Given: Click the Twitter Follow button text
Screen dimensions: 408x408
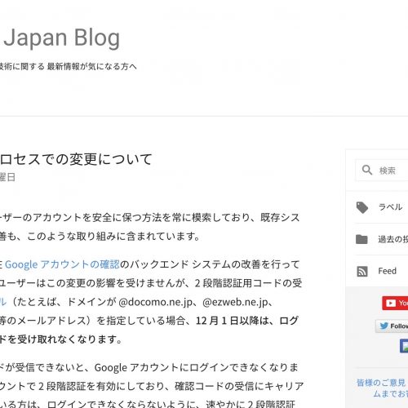Looking at the screenshot, I should pyautogui.click(x=399, y=326).
